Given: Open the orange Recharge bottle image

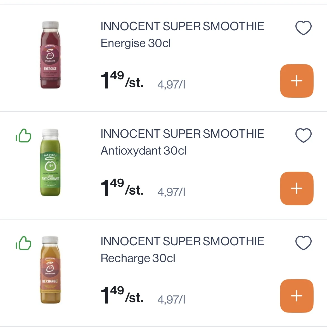Looking at the screenshot, I should pyautogui.click(x=50, y=270).
